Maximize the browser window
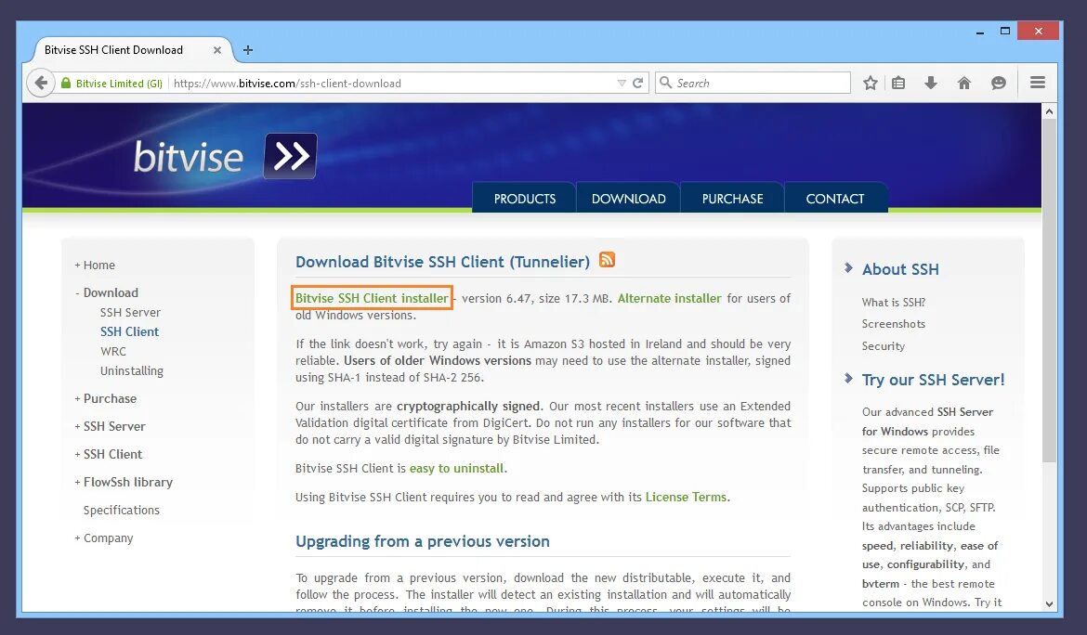 pos(1005,32)
